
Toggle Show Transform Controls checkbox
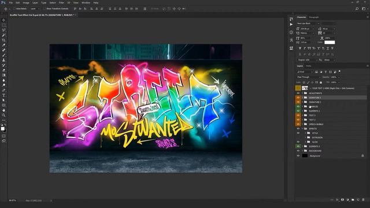45,9
